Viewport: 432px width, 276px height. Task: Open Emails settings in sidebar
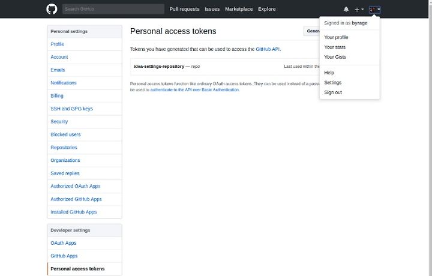[x=85, y=70]
